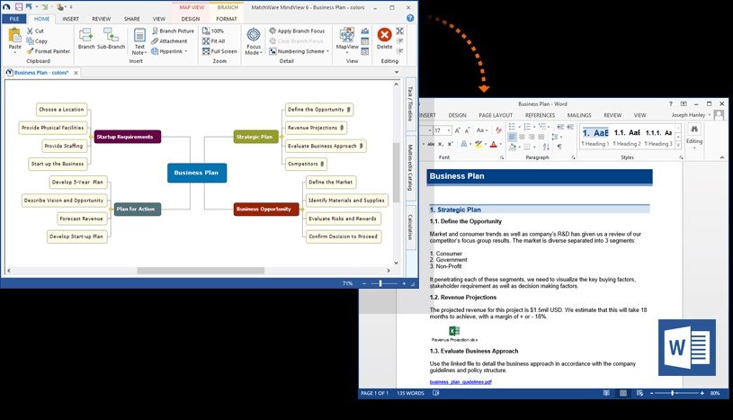This screenshot has height=420, width=733.
Task: Click the Copy icon in Clipboard group
Action: click(x=30, y=41)
